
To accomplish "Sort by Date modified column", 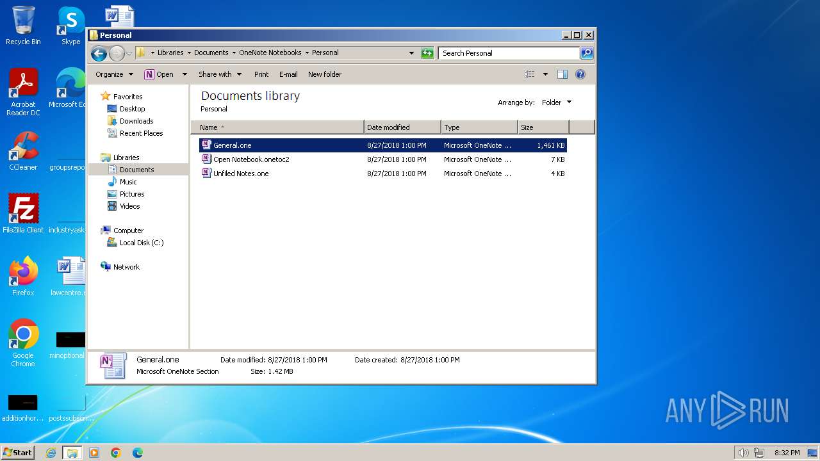I will (402, 127).
